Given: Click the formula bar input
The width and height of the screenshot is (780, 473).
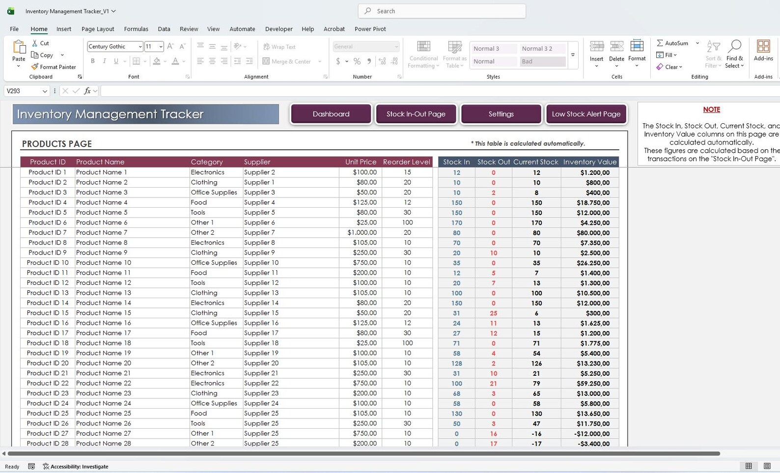Looking at the screenshot, I should pyautogui.click(x=440, y=91).
